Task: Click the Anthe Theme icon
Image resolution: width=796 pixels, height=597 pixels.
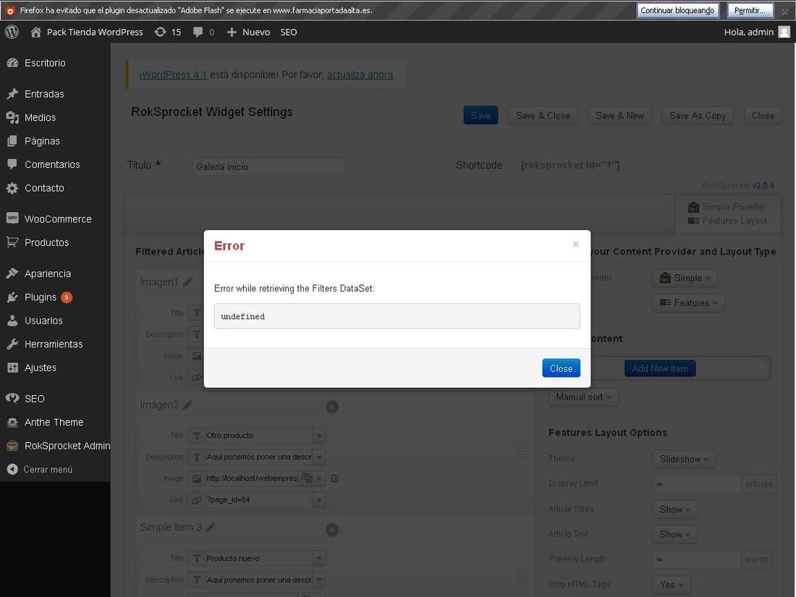Action: click(x=12, y=422)
